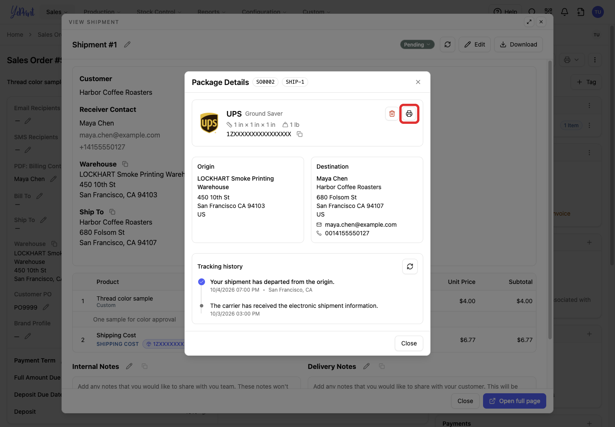
Task: Click Close in Package Details footer
Action: [x=409, y=343]
